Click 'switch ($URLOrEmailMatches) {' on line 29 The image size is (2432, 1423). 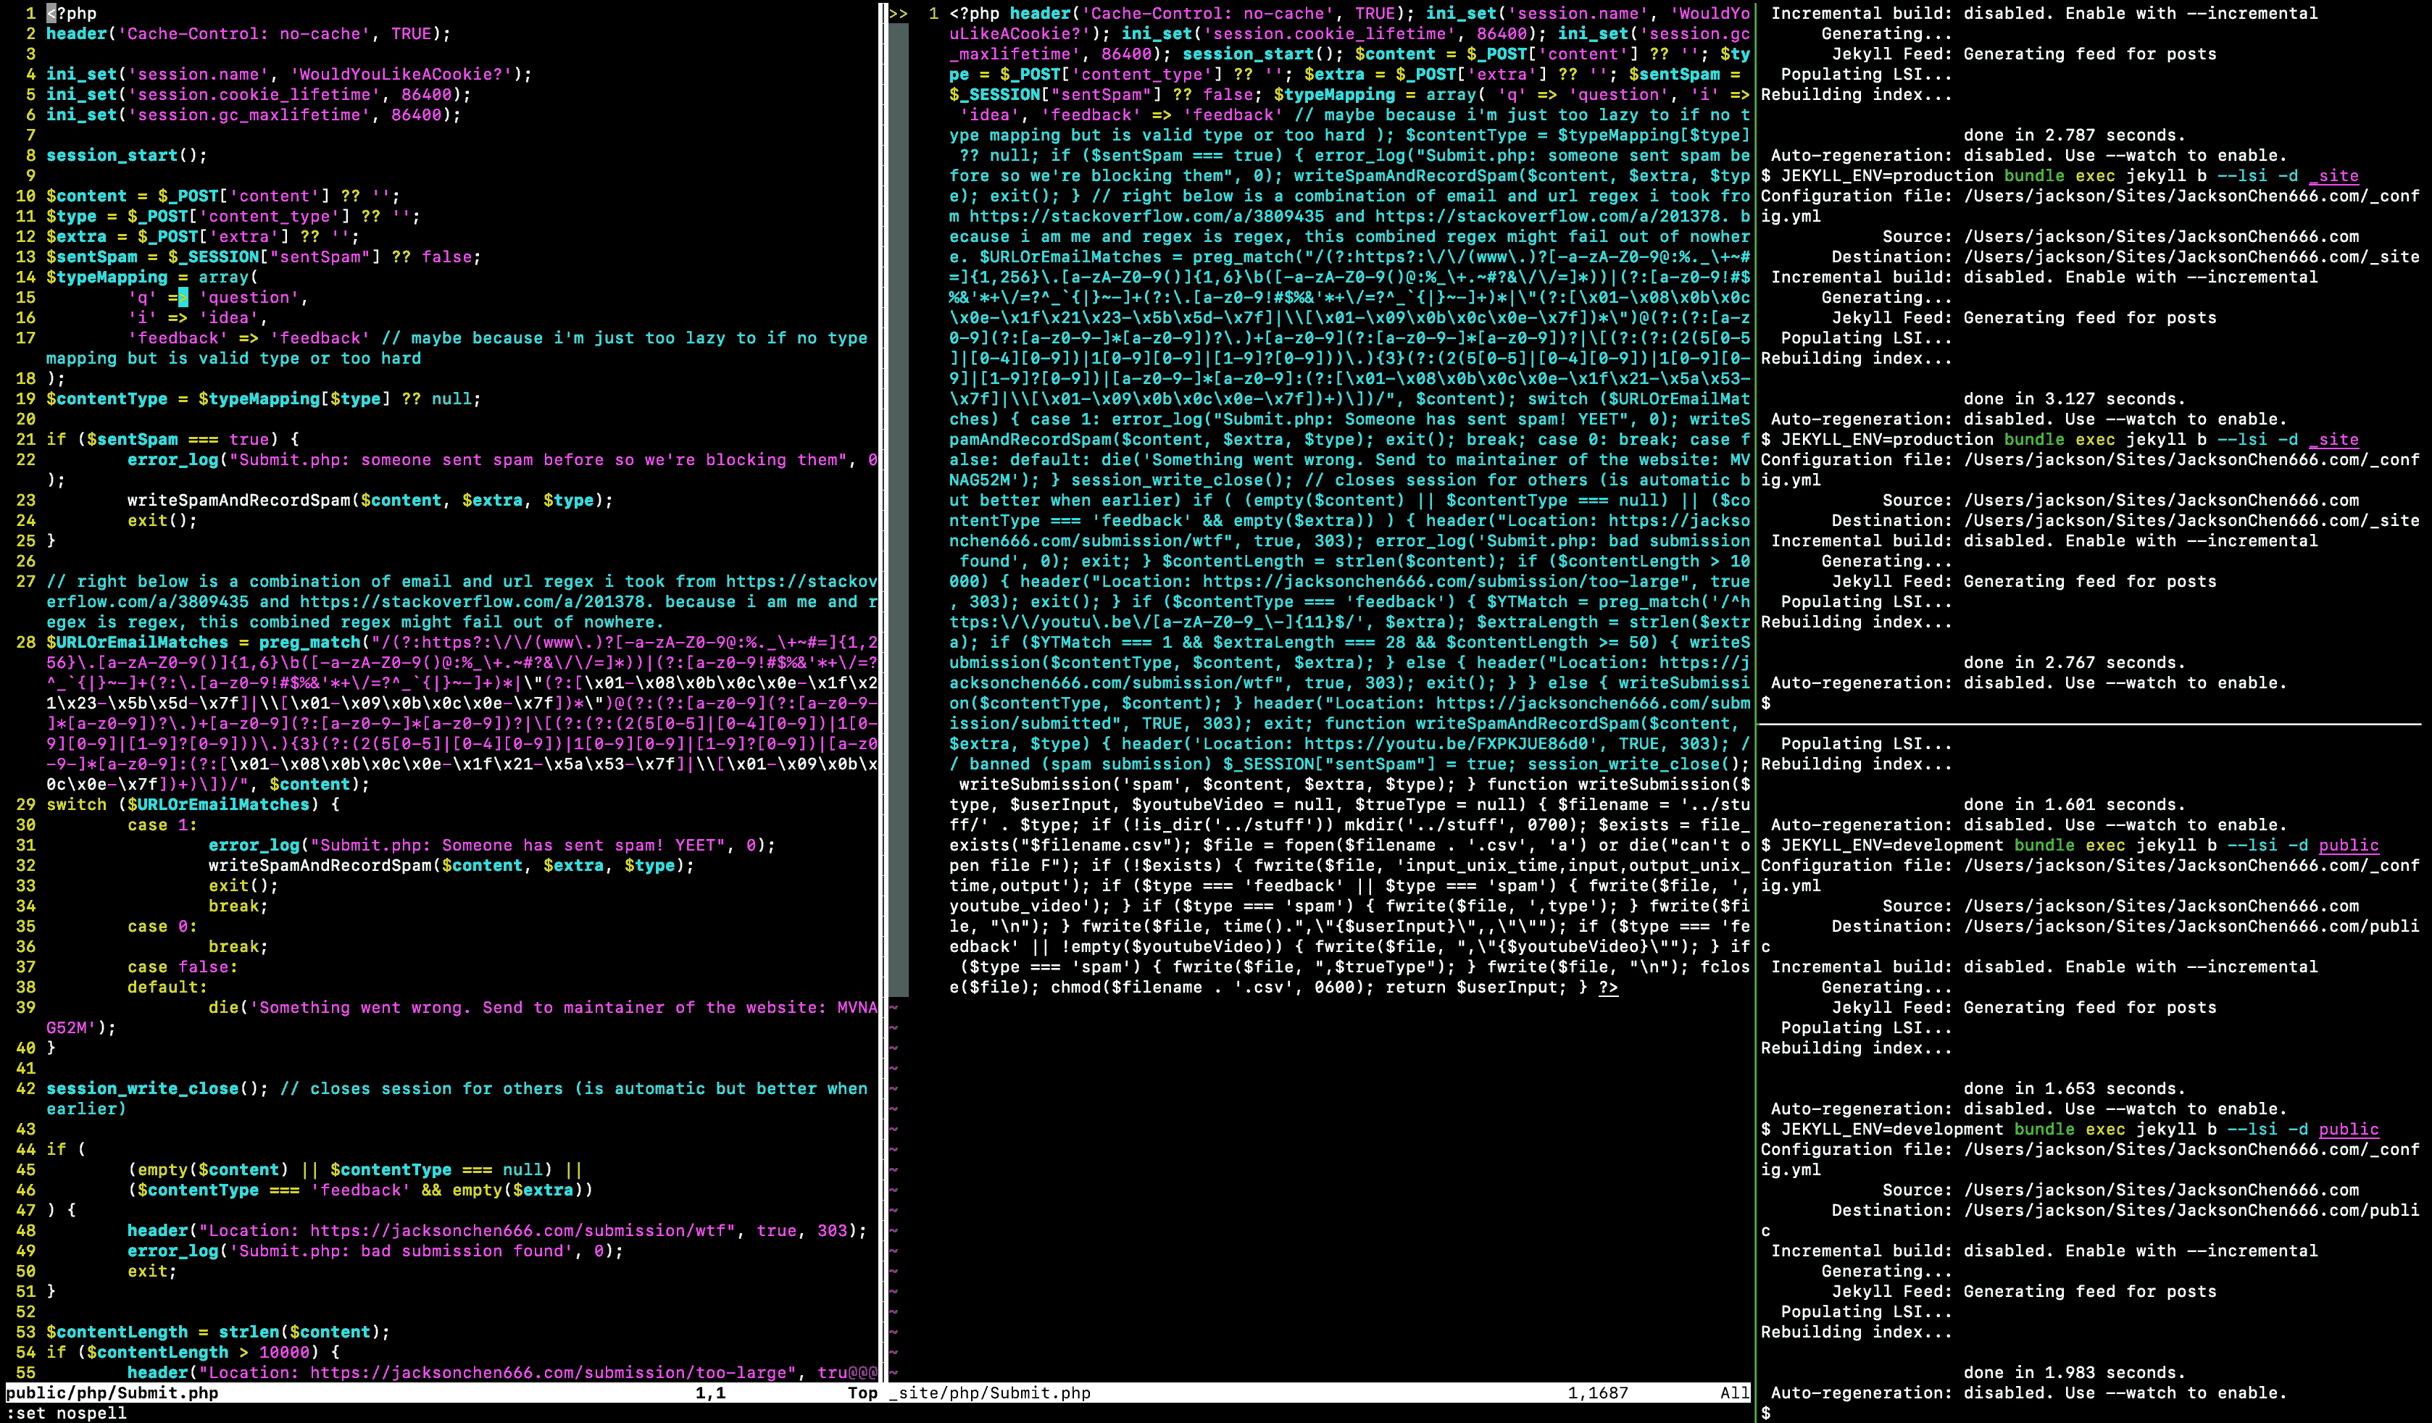point(193,804)
